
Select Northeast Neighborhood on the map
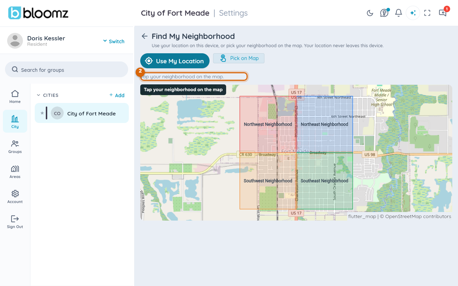tap(324, 124)
